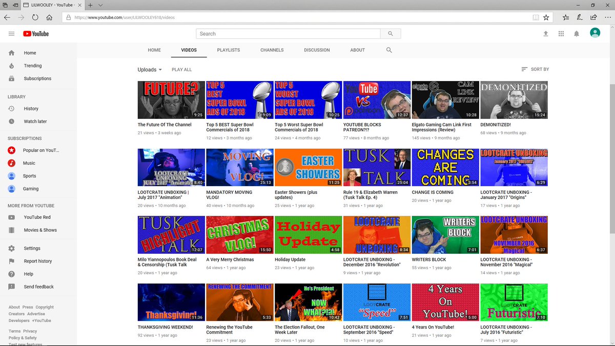Click the search magnifier button
The width and height of the screenshot is (615, 346).
click(391, 33)
